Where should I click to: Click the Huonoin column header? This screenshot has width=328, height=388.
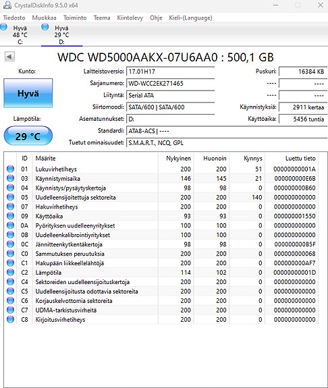211,159
